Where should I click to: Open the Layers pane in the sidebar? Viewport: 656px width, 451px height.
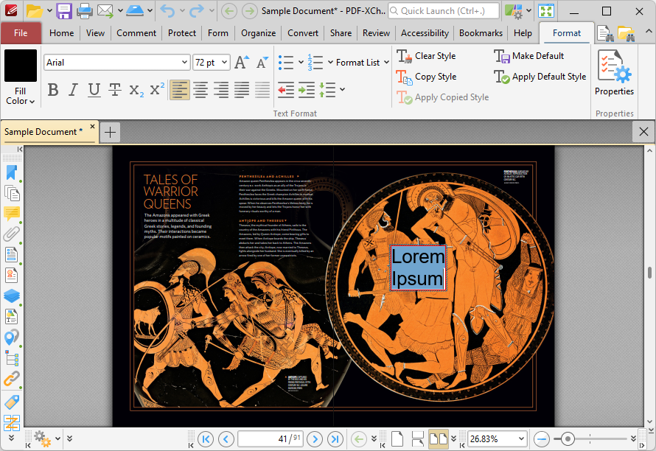click(12, 296)
